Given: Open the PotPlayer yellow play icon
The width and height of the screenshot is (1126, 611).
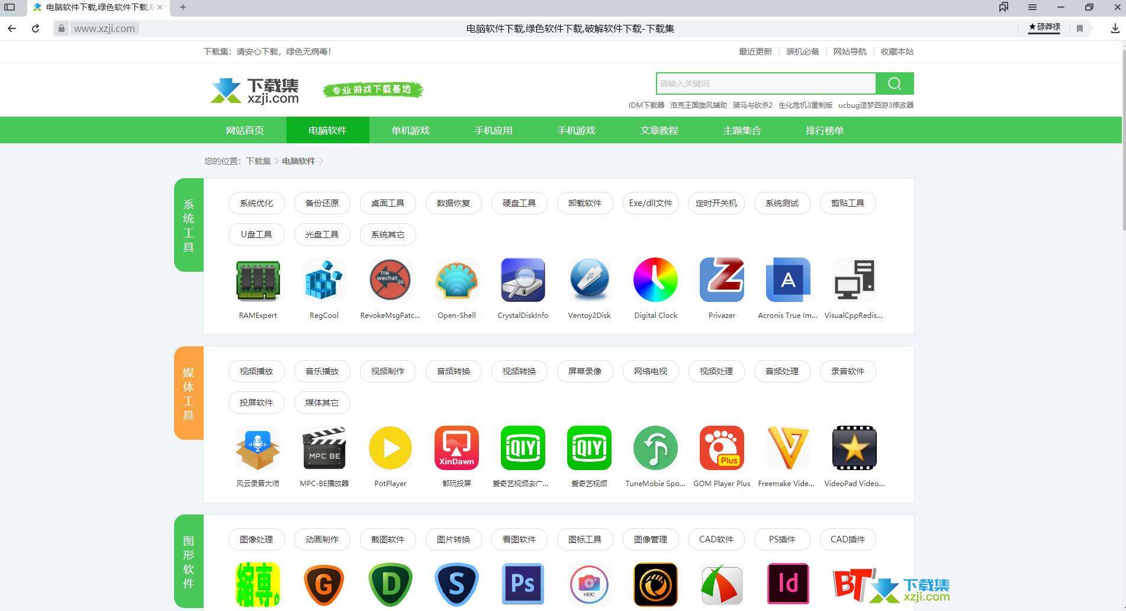Looking at the screenshot, I should pos(390,448).
